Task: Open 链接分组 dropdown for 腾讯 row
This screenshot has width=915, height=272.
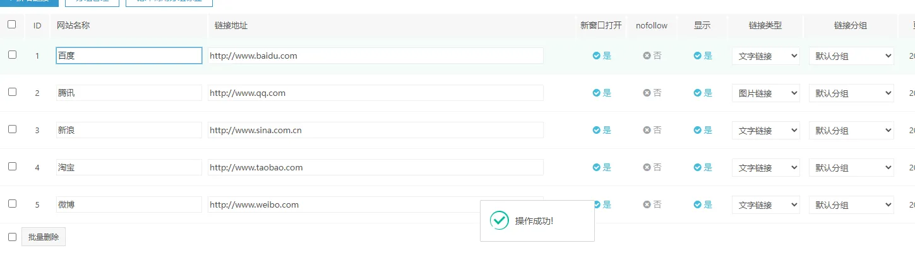Action: pos(851,93)
